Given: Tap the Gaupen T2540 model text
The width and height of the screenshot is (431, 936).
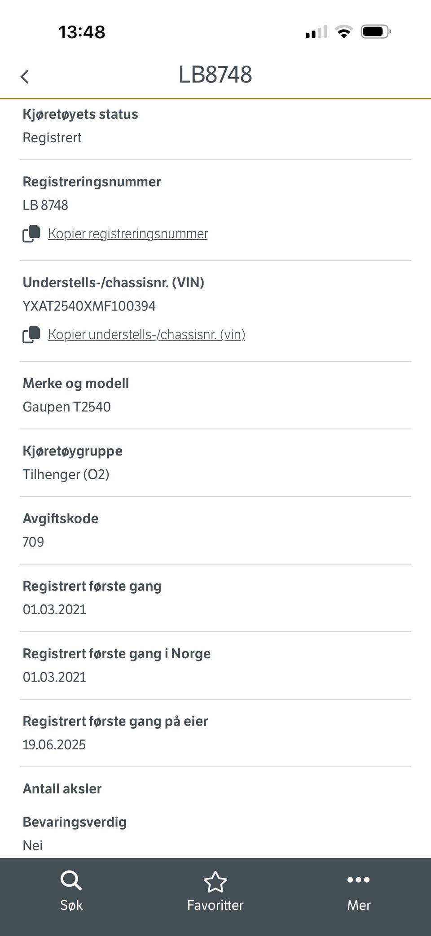Looking at the screenshot, I should click(66, 407).
